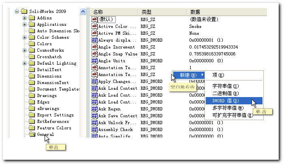Click the open General folder icon

[32, 134]
